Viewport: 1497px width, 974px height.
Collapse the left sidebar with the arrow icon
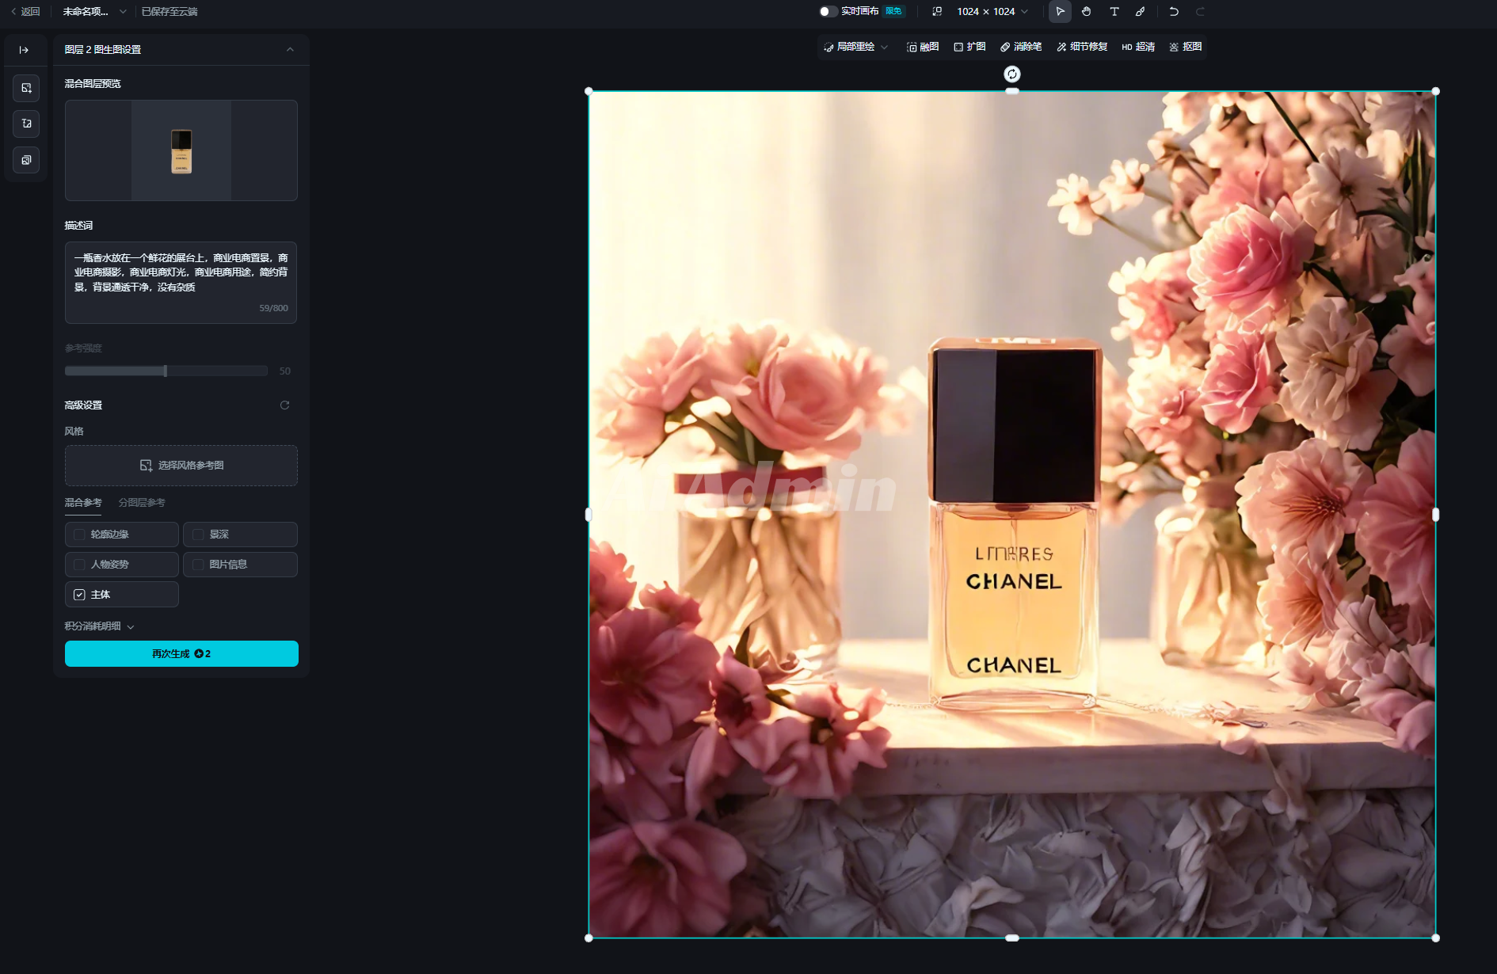click(24, 50)
